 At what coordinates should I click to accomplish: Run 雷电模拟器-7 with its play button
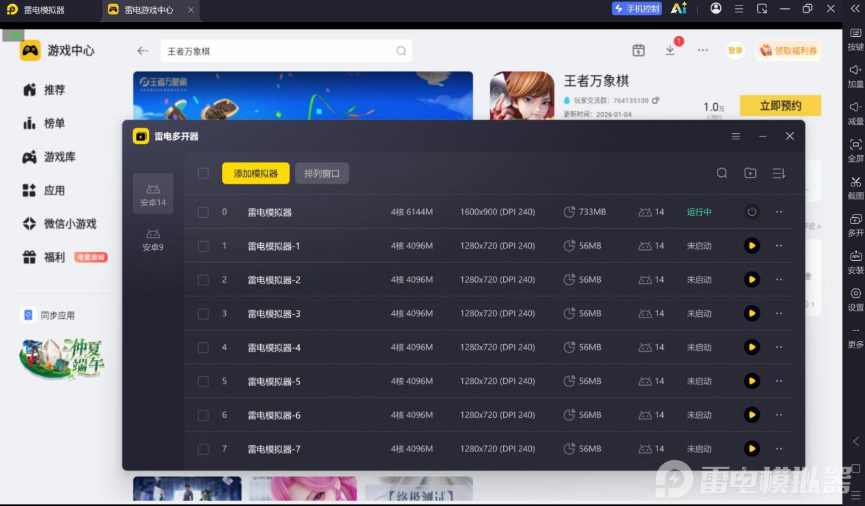pyautogui.click(x=752, y=449)
